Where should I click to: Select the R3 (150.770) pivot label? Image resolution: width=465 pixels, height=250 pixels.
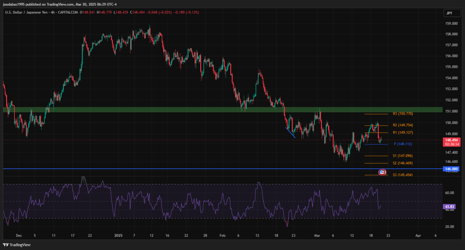tap(403, 114)
